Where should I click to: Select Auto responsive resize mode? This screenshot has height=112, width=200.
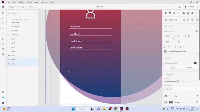click(173, 68)
